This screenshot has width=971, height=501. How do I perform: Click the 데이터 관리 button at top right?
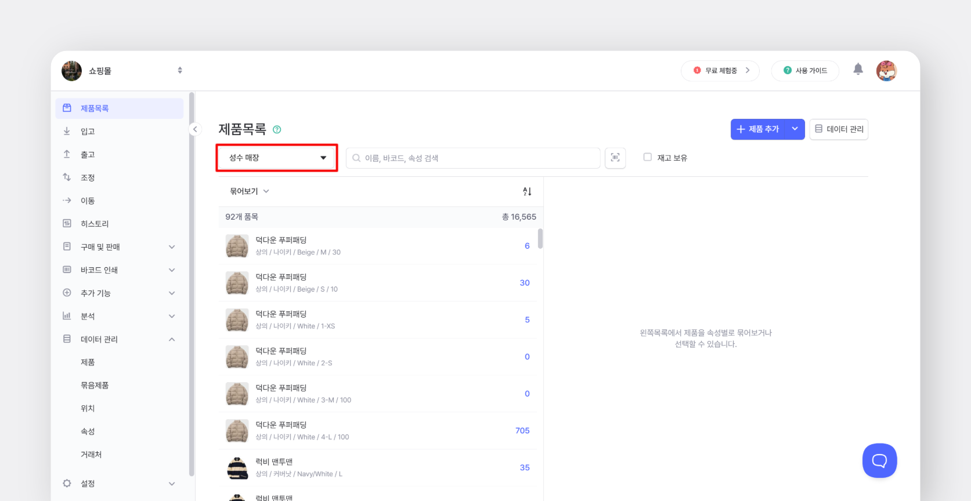(839, 129)
